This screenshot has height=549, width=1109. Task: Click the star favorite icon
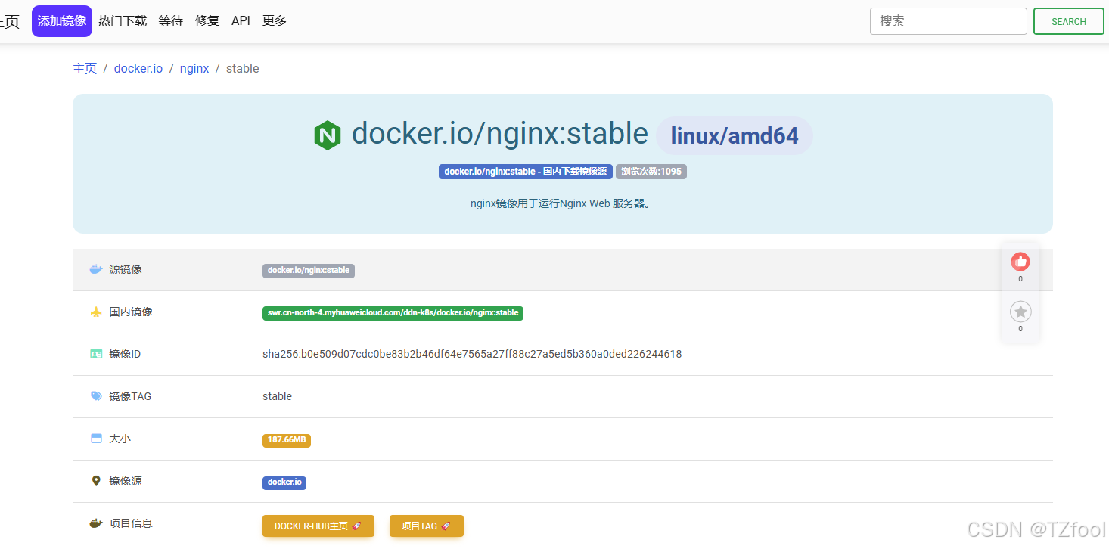click(x=1020, y=312)
